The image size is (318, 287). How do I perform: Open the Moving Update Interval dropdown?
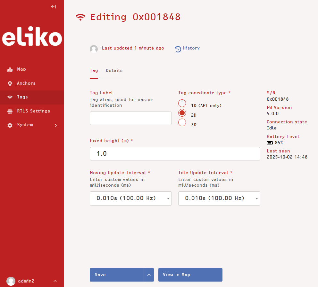tap(130, 198)
